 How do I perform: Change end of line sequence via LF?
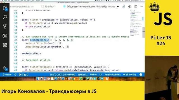(101, 75)
